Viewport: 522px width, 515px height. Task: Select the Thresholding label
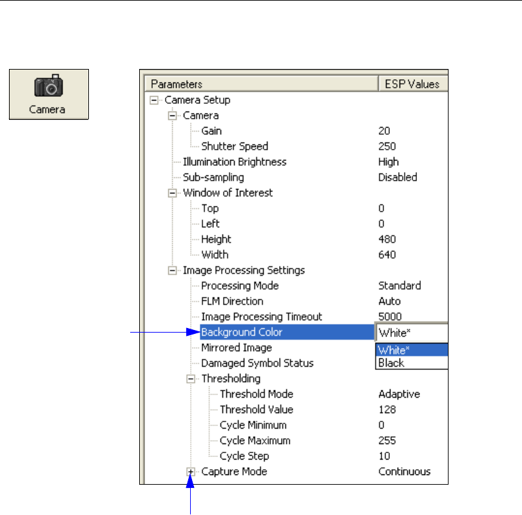(231, 378)
